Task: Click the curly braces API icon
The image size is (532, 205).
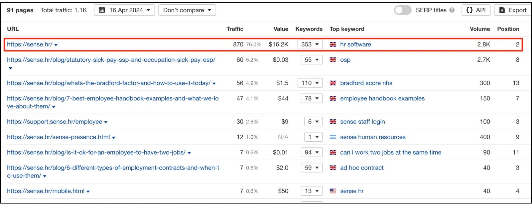Action: pyautogui.click(x=469, y=10)
